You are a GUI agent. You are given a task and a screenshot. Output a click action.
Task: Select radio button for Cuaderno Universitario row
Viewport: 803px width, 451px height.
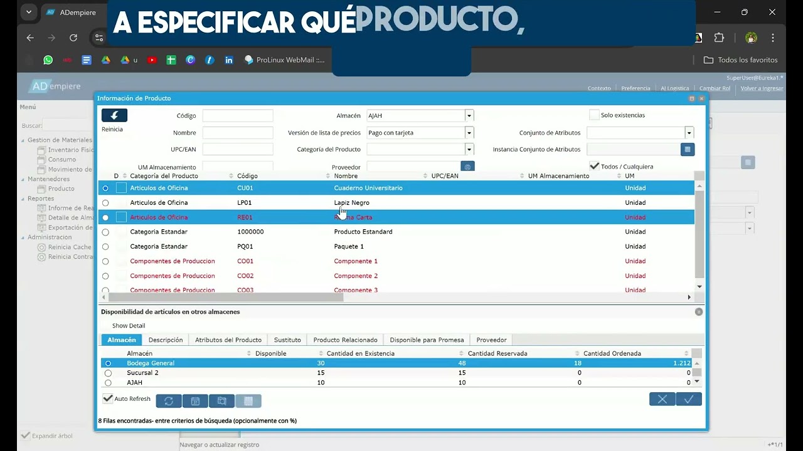coord(105,188)
